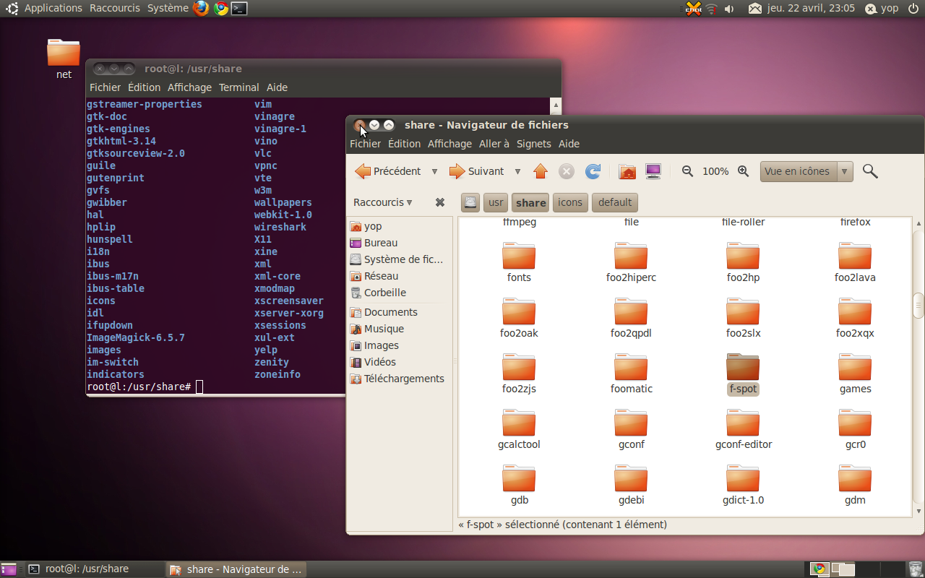Image resolution: width=925 pixels, height=578 pixels.
Task: Zoom out with the minus magnifier icon
Action: [x=687, y=171]
